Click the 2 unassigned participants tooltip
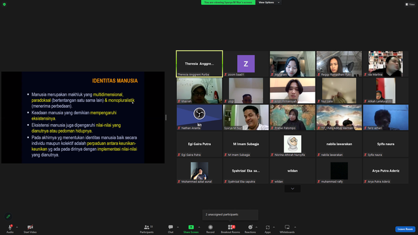This screenshot has height=235, width=418. (231, 215)
